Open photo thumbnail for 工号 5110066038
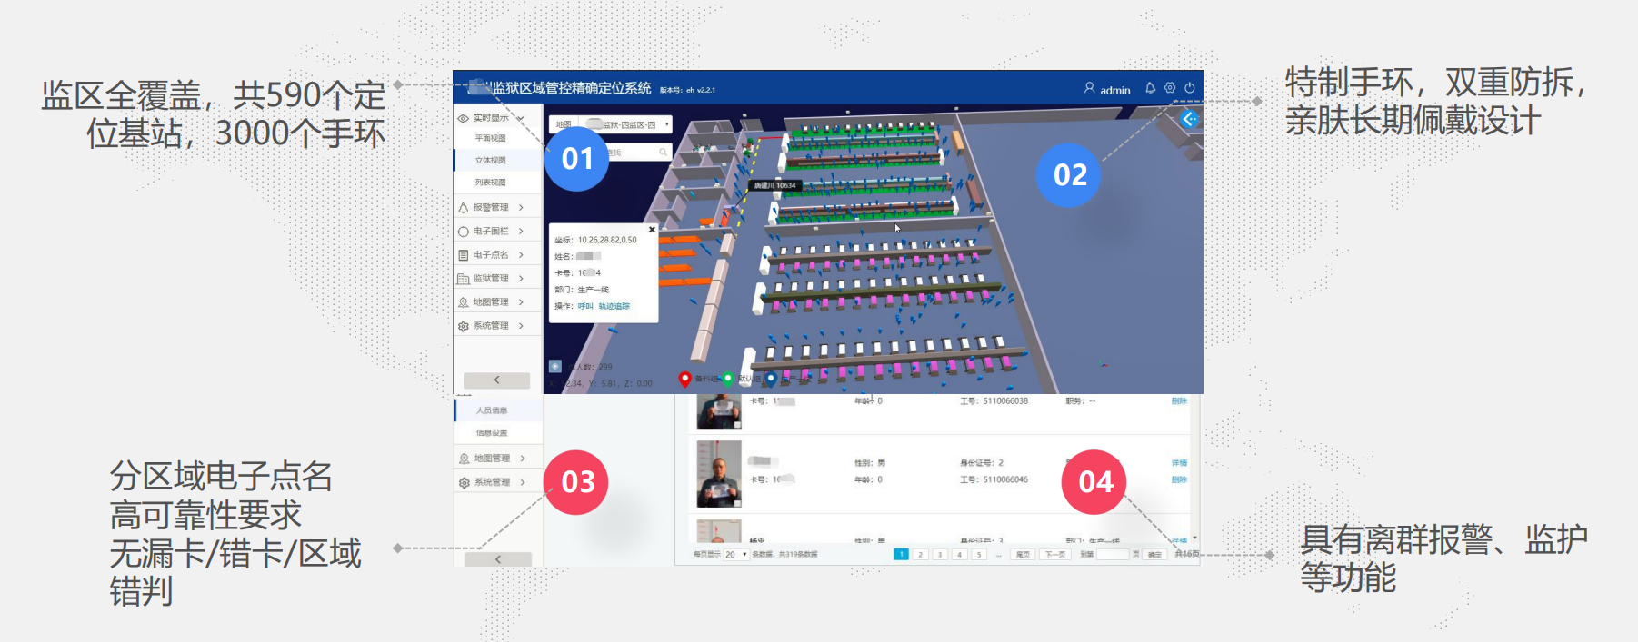Screen dimensions: 1638x642 [x=719, y=410]
